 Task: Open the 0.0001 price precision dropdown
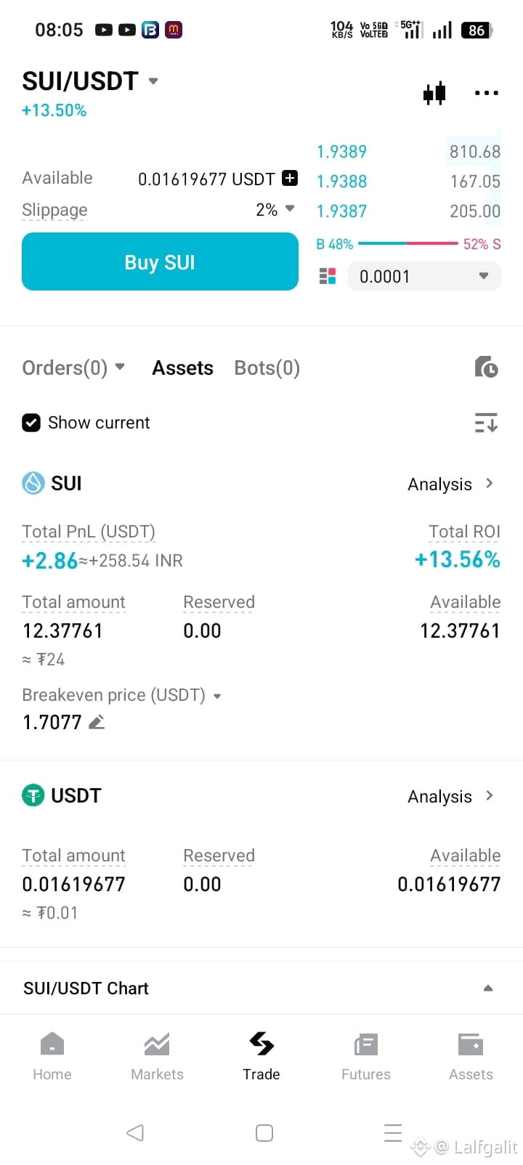(x=424, y=276)
